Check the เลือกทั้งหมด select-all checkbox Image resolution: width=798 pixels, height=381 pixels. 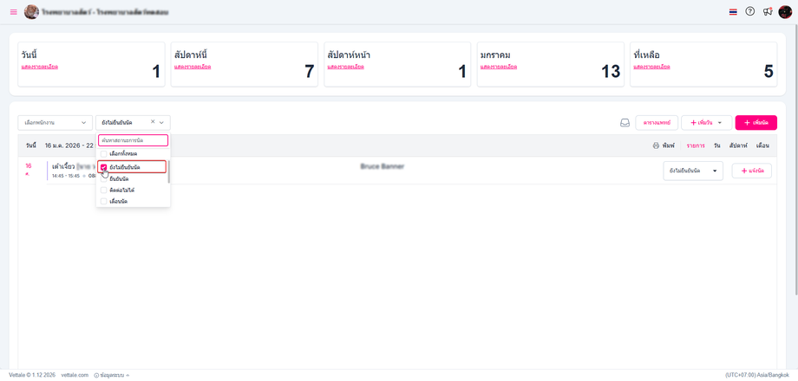pos(104,153)
